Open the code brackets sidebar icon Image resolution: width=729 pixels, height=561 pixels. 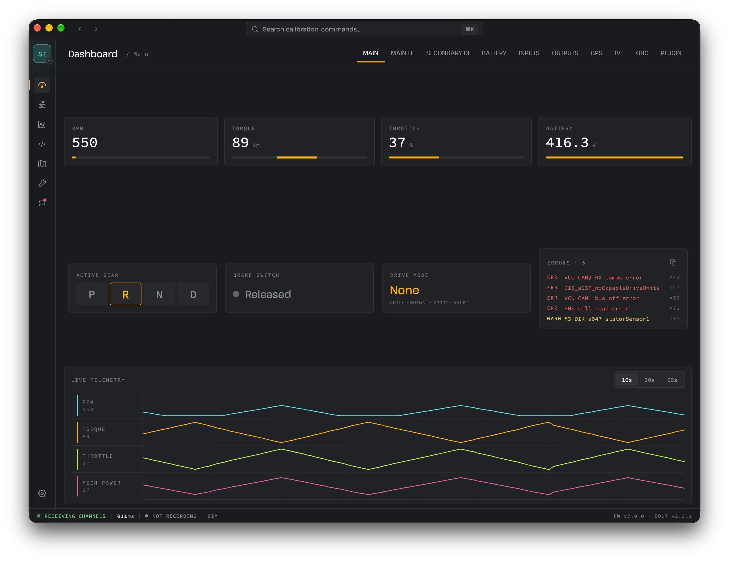coord(42,144)
